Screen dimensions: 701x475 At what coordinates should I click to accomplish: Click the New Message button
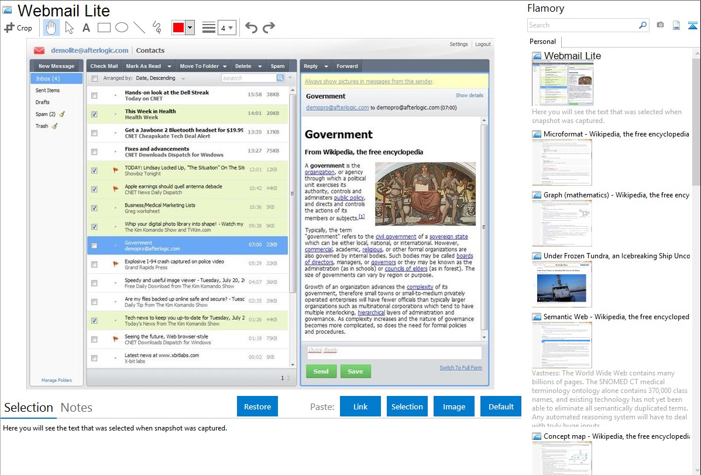point(56,66)
